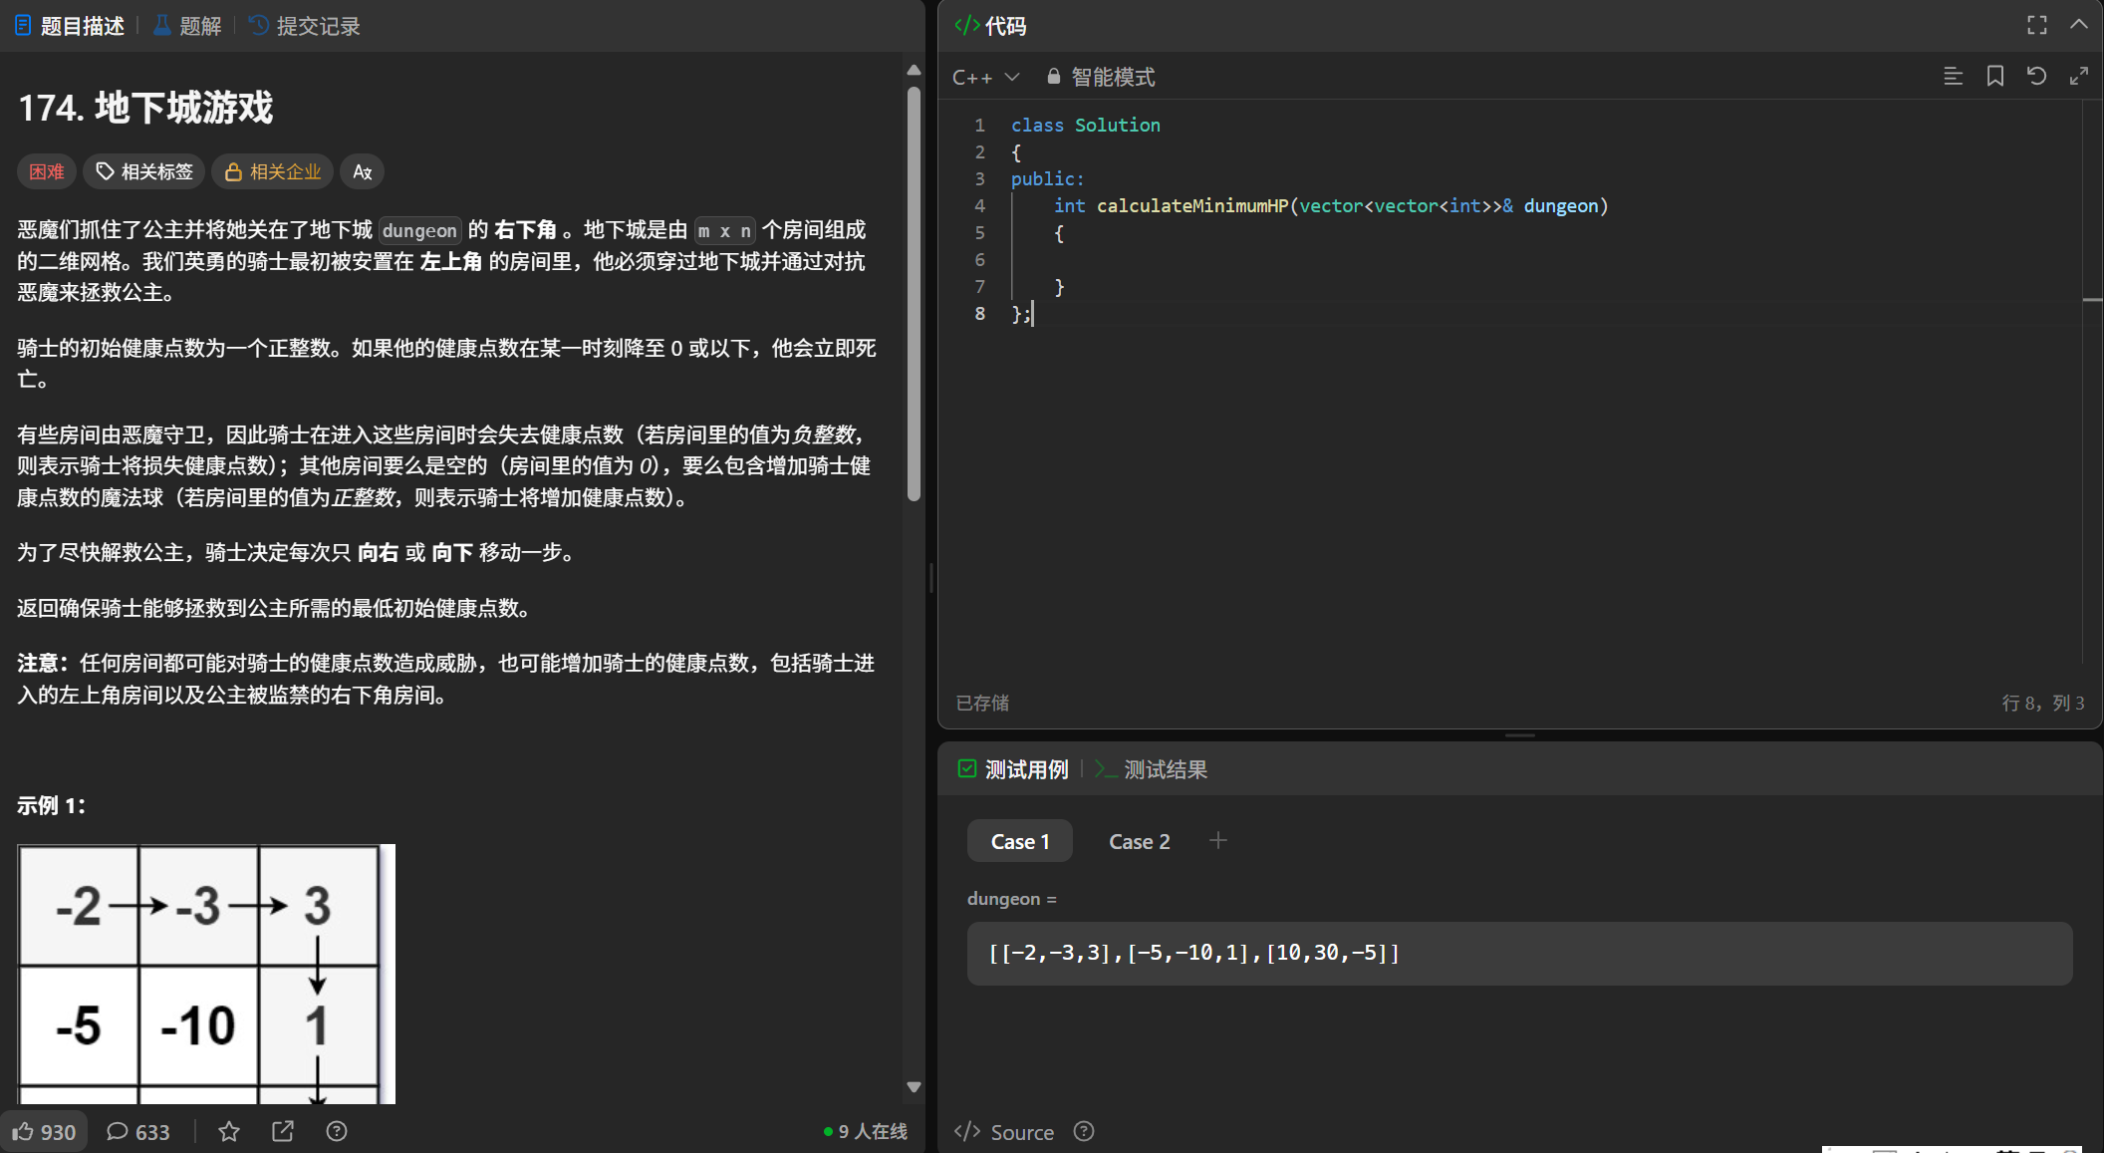The height and width of the screenshot is (1153, 2104).
Task: Collapse the code panel with the chevron
Action: (x=2078, y=26)
